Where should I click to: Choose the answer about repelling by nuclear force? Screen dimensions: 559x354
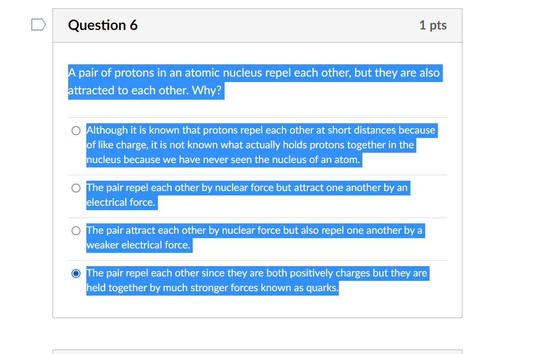76,188
